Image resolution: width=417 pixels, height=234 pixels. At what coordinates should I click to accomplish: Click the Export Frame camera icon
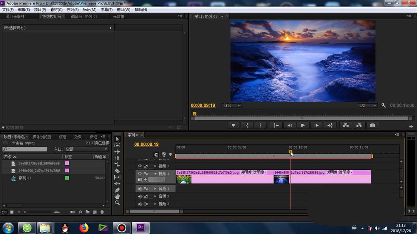[372, 125]
